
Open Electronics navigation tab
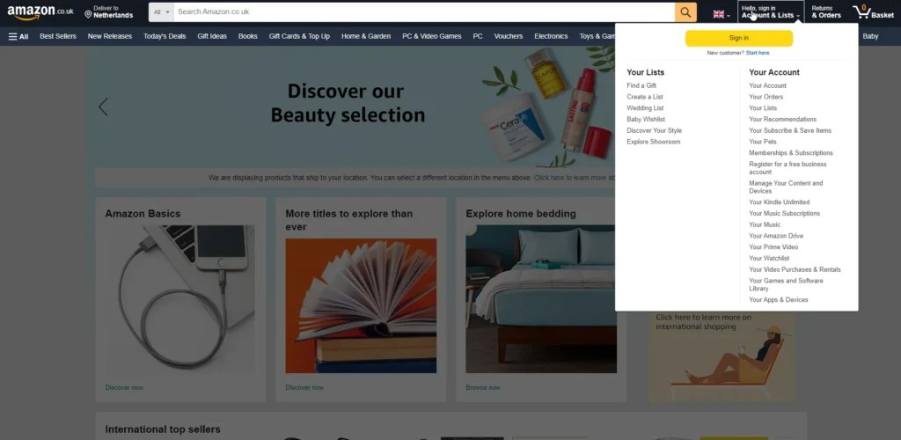pyautogui.click(x=551, y=36)
